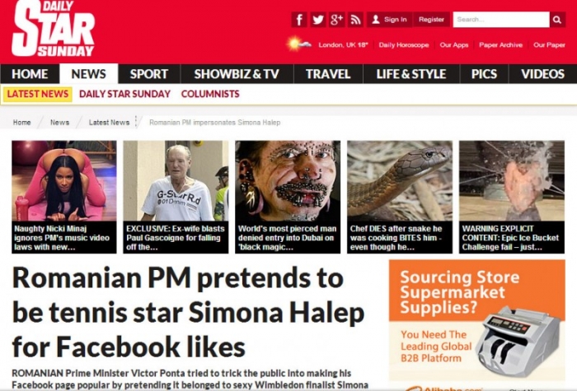Click Sign In with person icon
The height and width of the screenshot is (391, 577).
tap(389, 20)
